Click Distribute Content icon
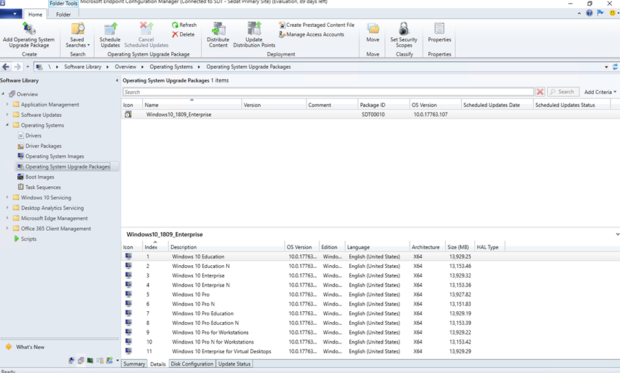This screenshot has height=373, width=620. click(x=219, y=29)
